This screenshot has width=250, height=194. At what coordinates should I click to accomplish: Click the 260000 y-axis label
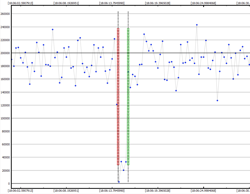5,14
